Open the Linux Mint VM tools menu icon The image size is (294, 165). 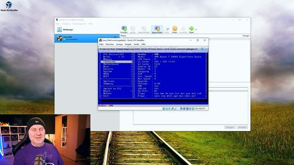pos(115,37)
